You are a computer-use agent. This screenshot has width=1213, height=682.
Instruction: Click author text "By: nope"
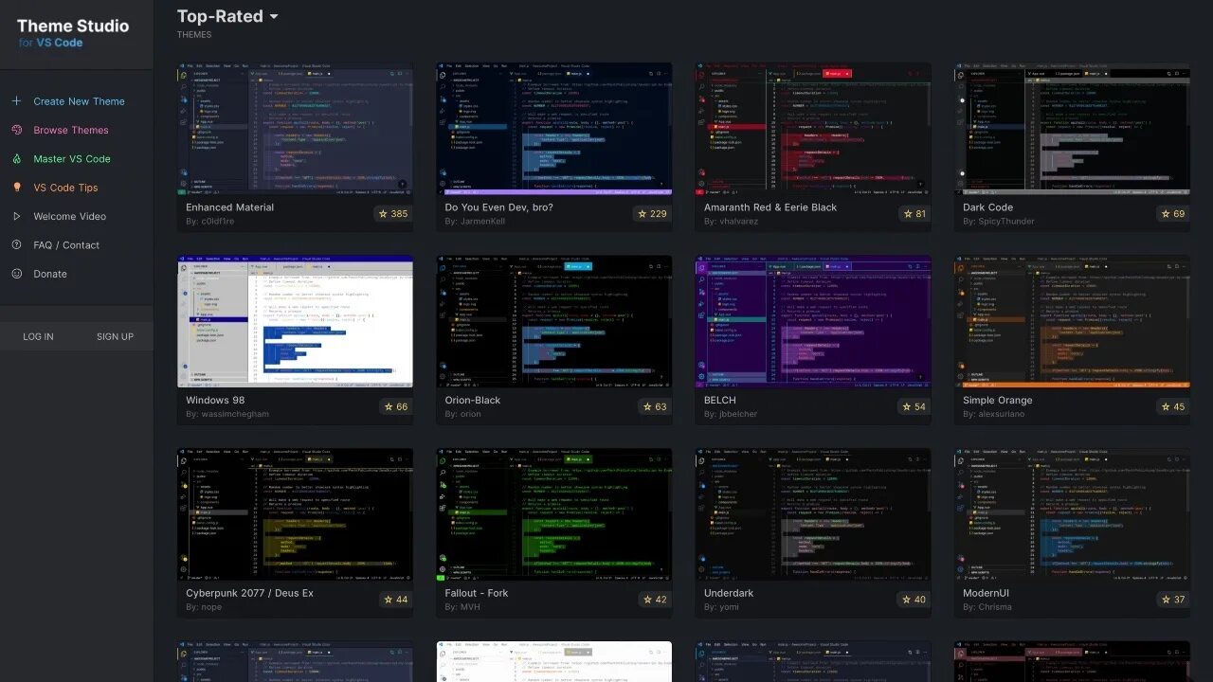pos(204,607)
